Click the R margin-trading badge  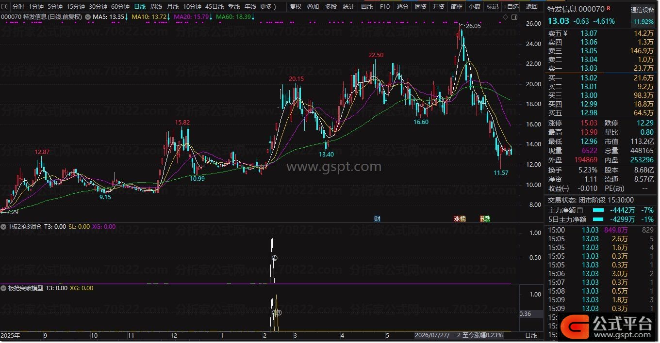tap(609, 9)
